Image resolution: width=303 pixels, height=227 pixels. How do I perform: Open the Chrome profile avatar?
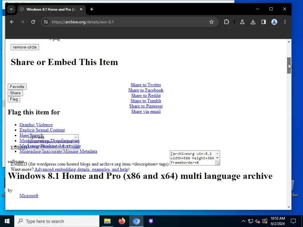coord(274,22)
